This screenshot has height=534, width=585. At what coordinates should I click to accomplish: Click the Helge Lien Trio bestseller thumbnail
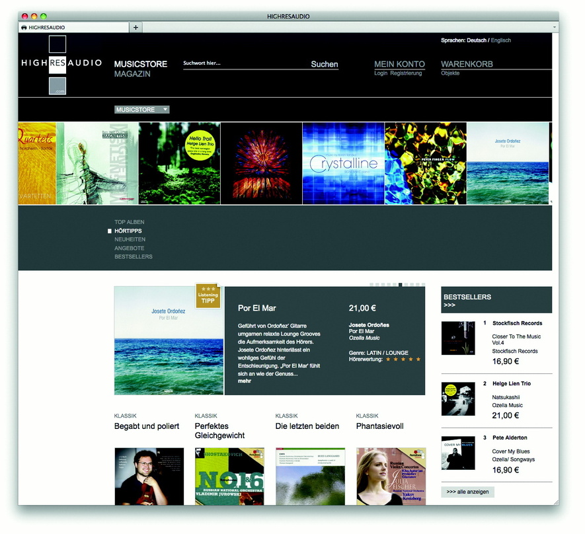(x=458, y=399)
